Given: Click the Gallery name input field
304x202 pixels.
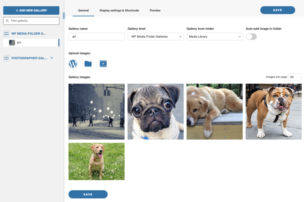Looking at the screenshot, I should tap(96, 37).
